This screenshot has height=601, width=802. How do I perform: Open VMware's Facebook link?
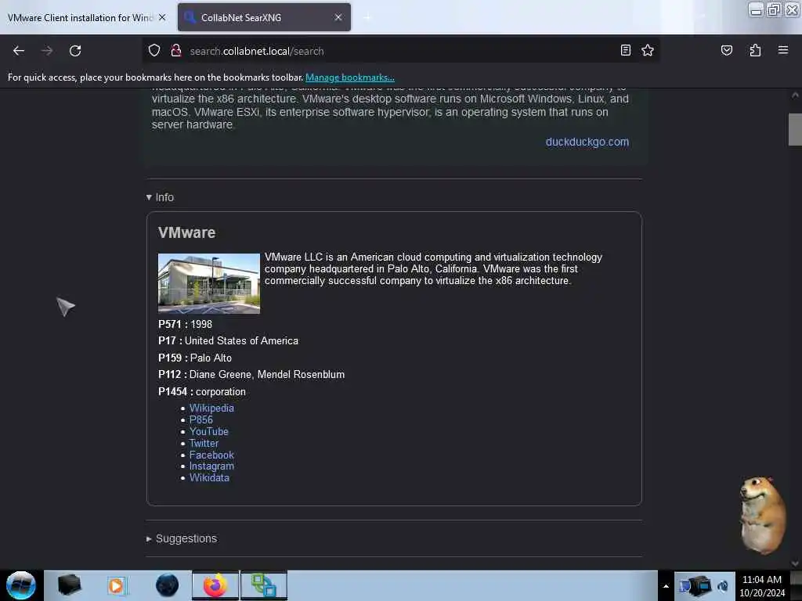(211, 455)
